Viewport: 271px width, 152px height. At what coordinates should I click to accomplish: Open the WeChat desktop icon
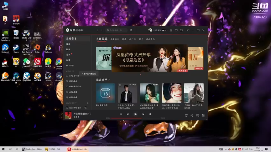[27, 62]
